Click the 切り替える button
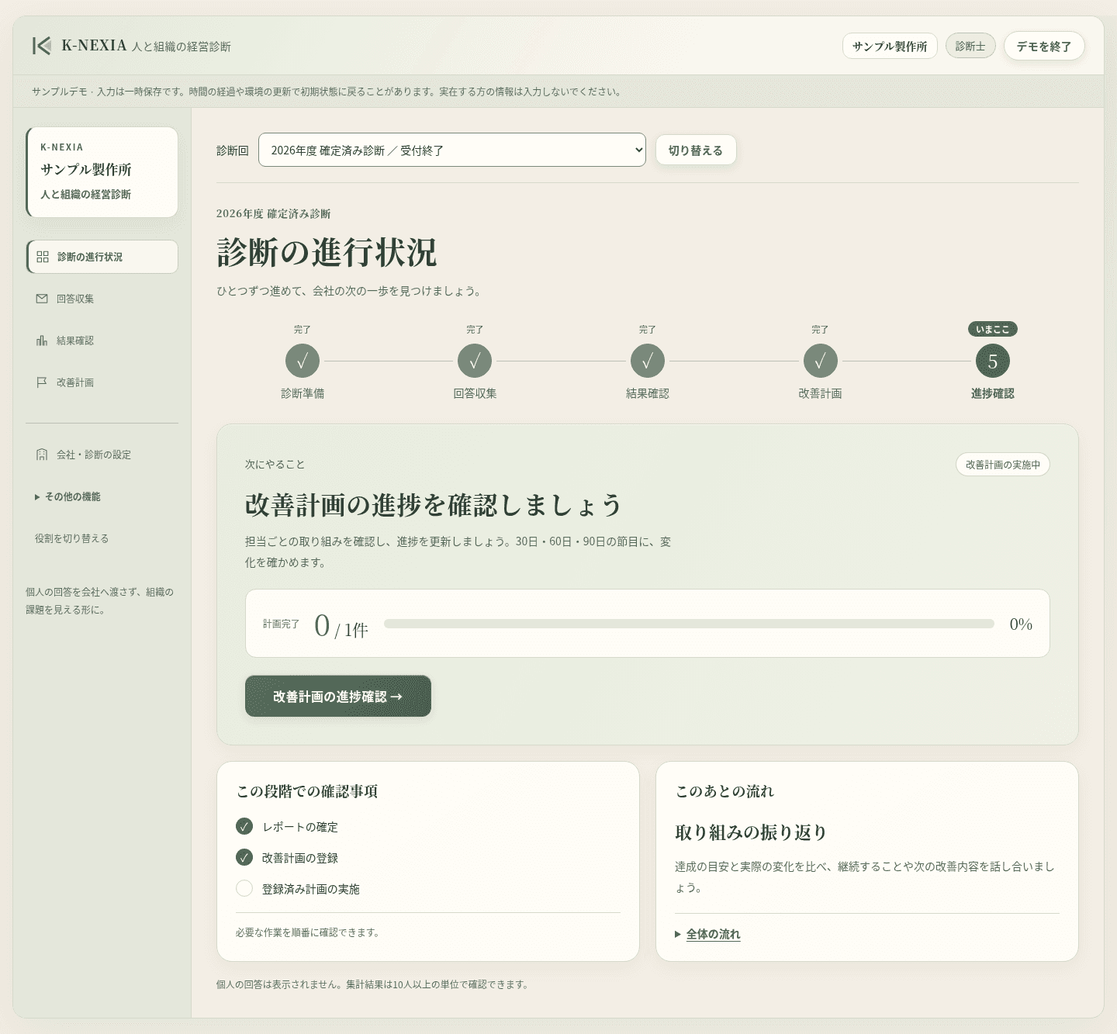The image size is (1117, 1034). [696, 150]
